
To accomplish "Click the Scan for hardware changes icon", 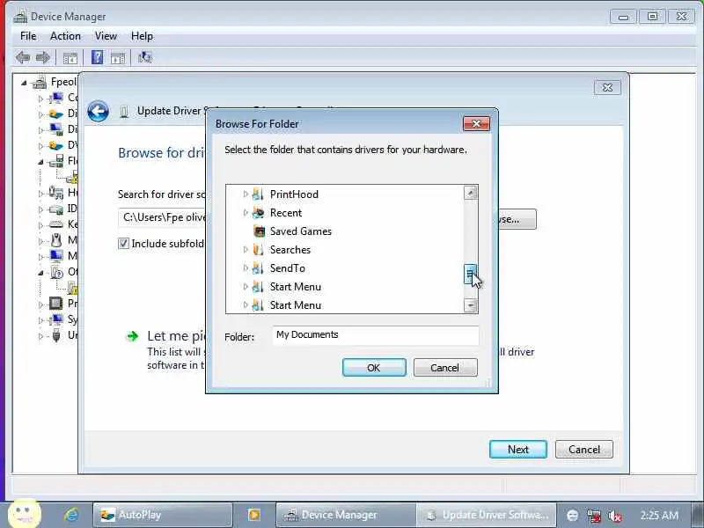I will click(x=144, y=57).
